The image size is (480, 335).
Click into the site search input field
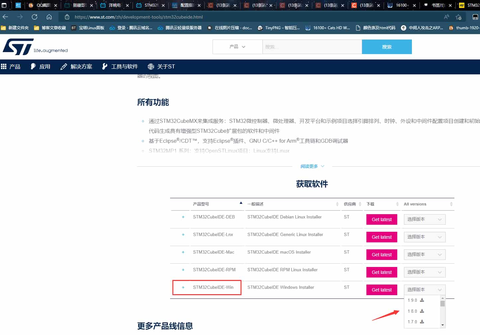tap(312, 47)
